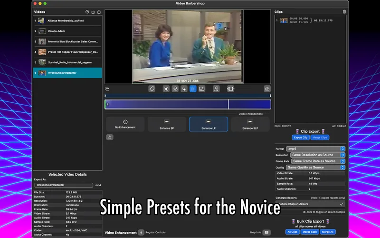The image size is (380, 238).
Task: Delete clips using the trash icon
Action: [x=344, y=11]
